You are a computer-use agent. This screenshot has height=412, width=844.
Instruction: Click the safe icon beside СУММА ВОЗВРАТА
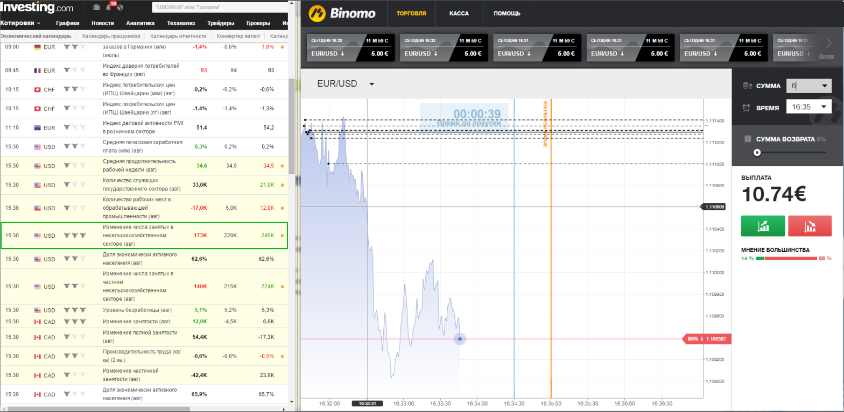747,139
